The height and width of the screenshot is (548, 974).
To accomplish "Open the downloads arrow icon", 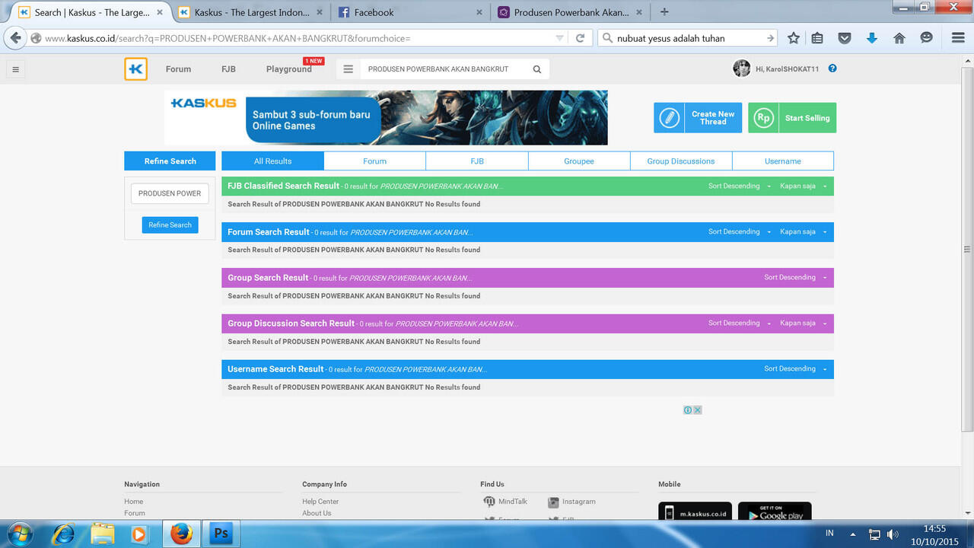I will (x=872, y=38).
